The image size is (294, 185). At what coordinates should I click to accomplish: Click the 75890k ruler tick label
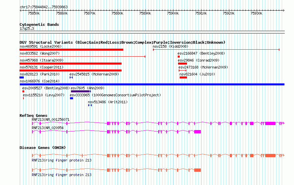145,13
